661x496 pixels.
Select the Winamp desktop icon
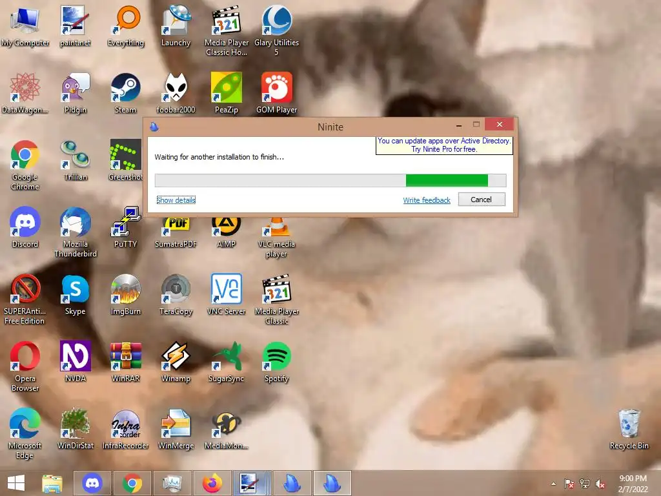tap(176, 362)
